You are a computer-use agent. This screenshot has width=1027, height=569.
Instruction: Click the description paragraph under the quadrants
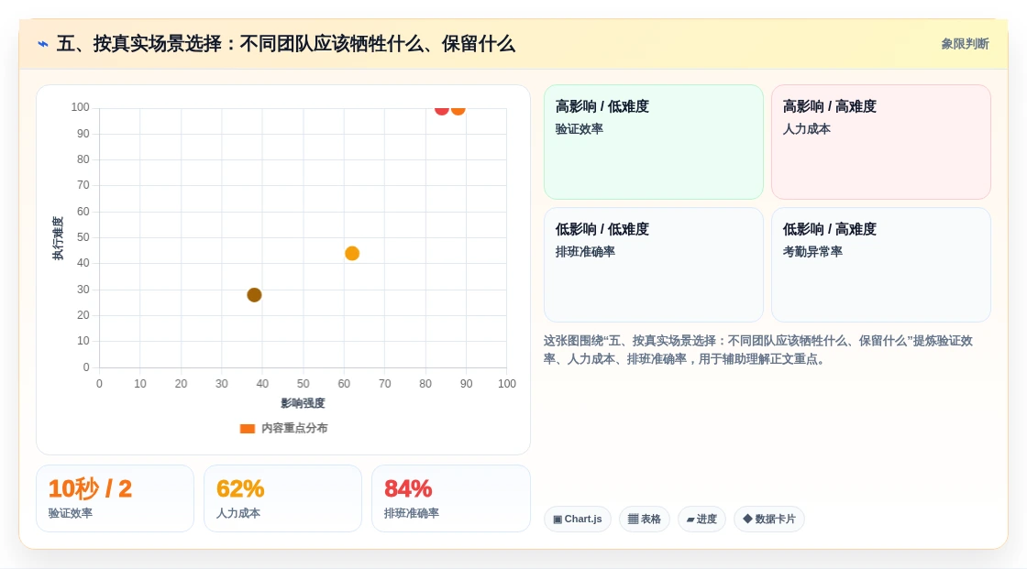pos(757,350)
